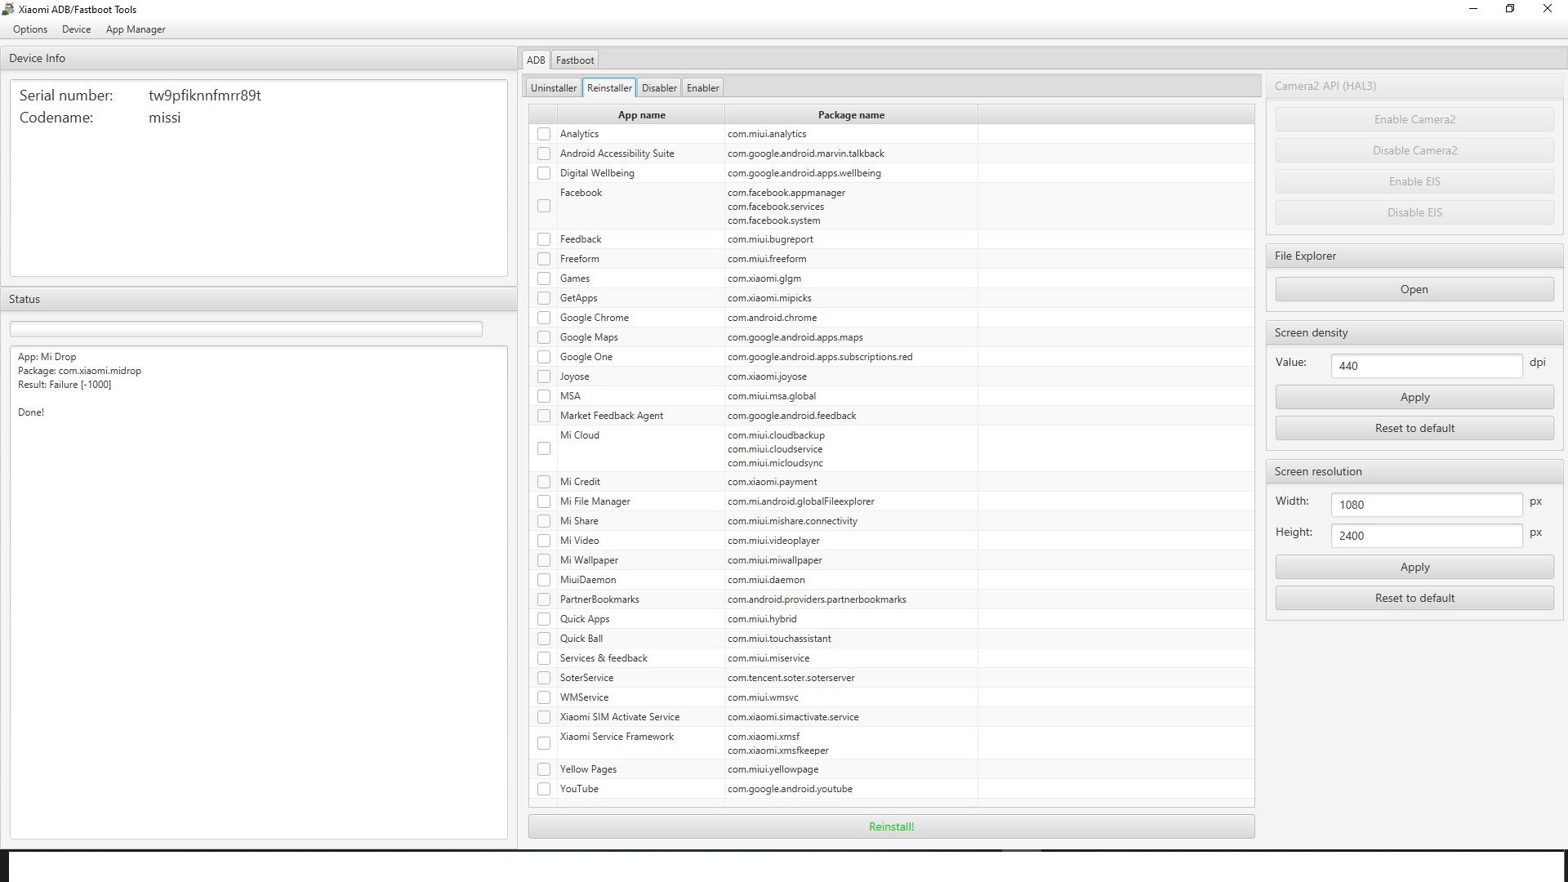Click the Package name column header
Image resolution: width=1568 pixels, height=882 pixels.
[x=851, y=115]
